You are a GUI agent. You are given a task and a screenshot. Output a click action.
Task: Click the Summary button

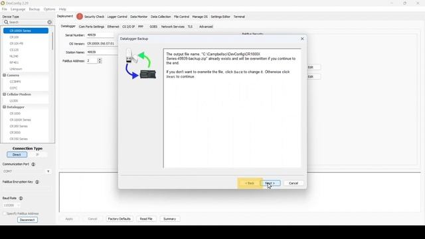(170, 218)
